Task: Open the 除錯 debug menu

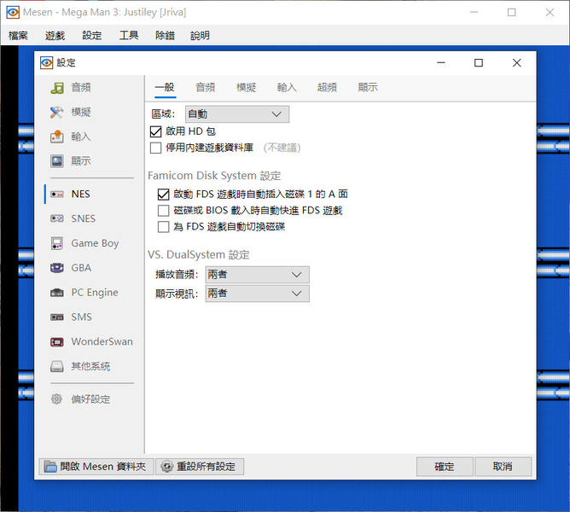Action: tap(165, 36)
